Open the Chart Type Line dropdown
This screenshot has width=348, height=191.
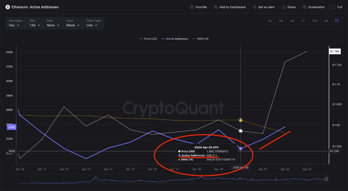pos(92,25)
